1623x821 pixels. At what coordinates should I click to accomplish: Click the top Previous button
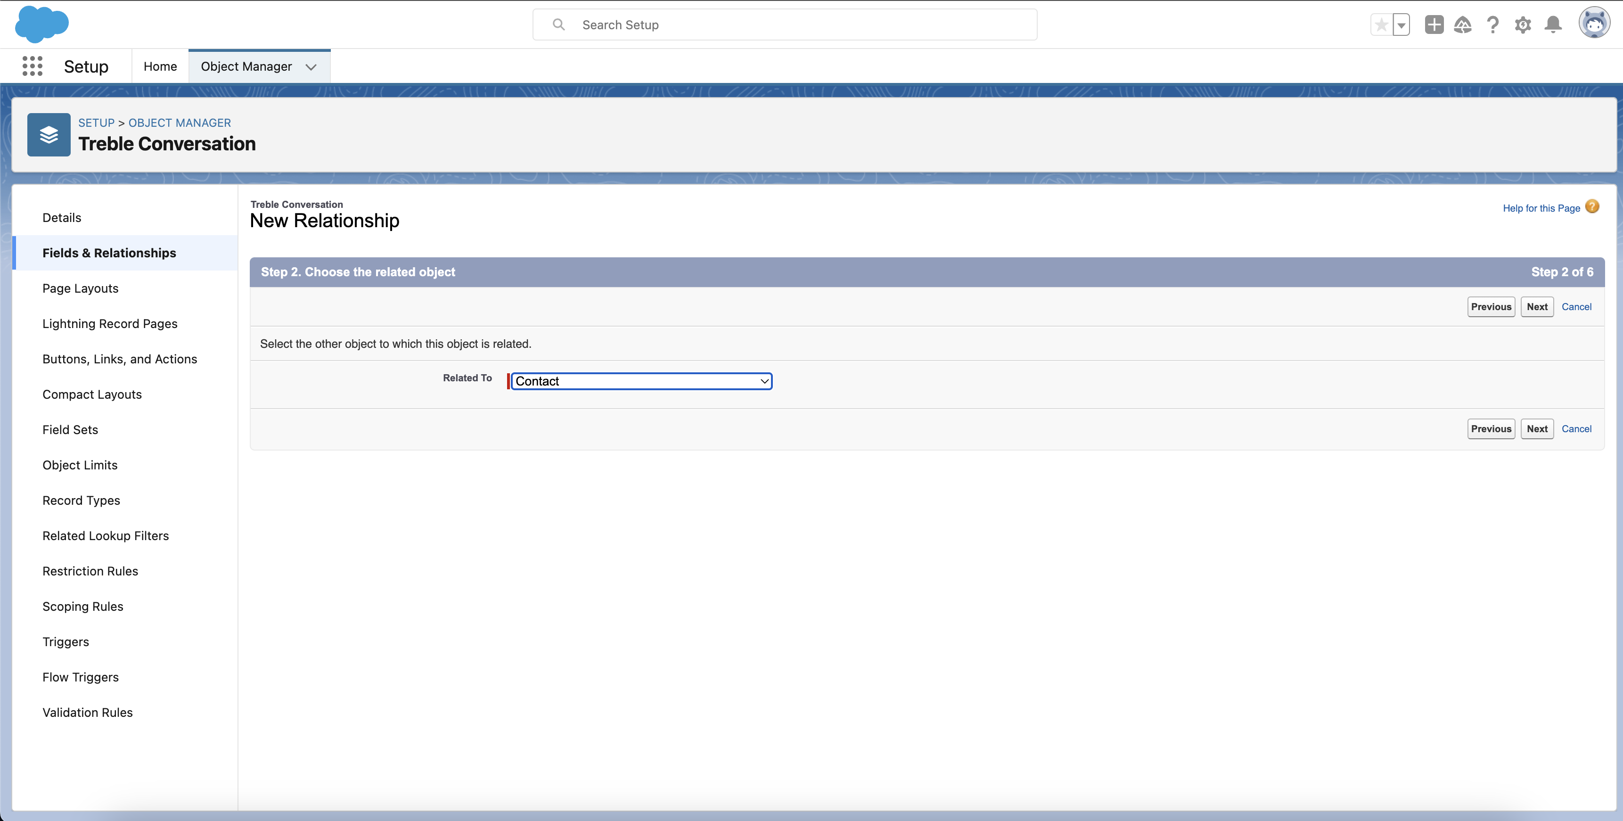pyautogui.click(x=1491, y=307)
